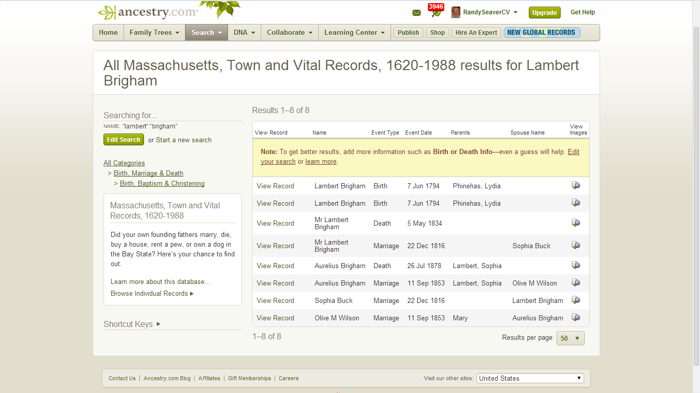Expand the Shortcut Keys section
Screen dimensions: 700x393
click(x=132, y=324)
